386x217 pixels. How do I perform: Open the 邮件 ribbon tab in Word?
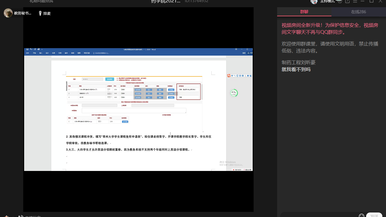(66, 53)
